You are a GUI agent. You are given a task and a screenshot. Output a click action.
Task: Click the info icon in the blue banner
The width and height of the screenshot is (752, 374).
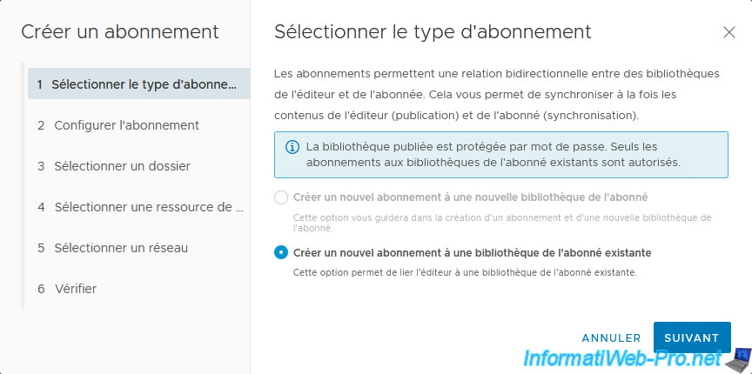pos(292,147)
